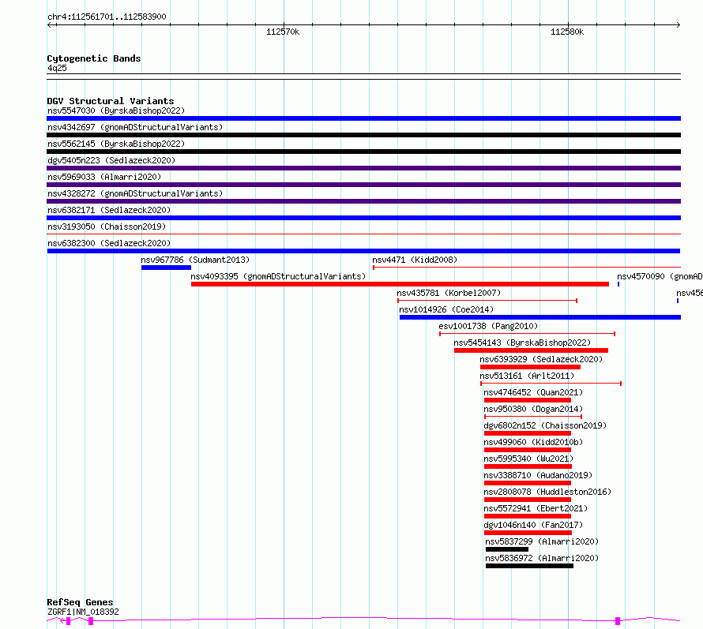This screenshot has width=703, height=629.
Task: Click the nsv4471 (Kidd2008) label
Action: 415,260
